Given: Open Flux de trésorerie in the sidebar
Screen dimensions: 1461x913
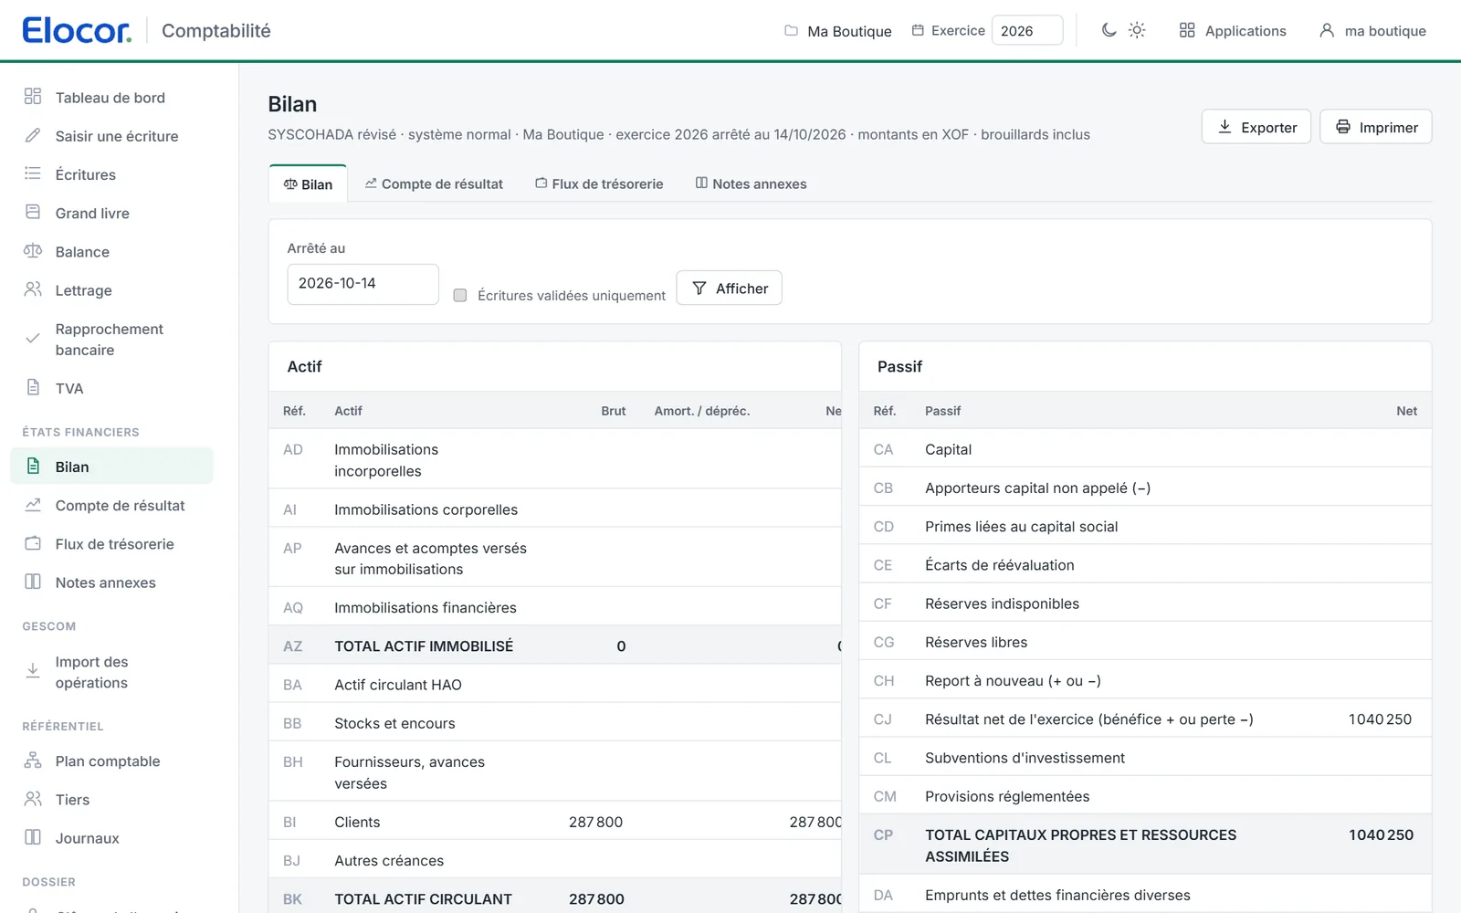Looking at the screenshot, I should pos(111,543).
